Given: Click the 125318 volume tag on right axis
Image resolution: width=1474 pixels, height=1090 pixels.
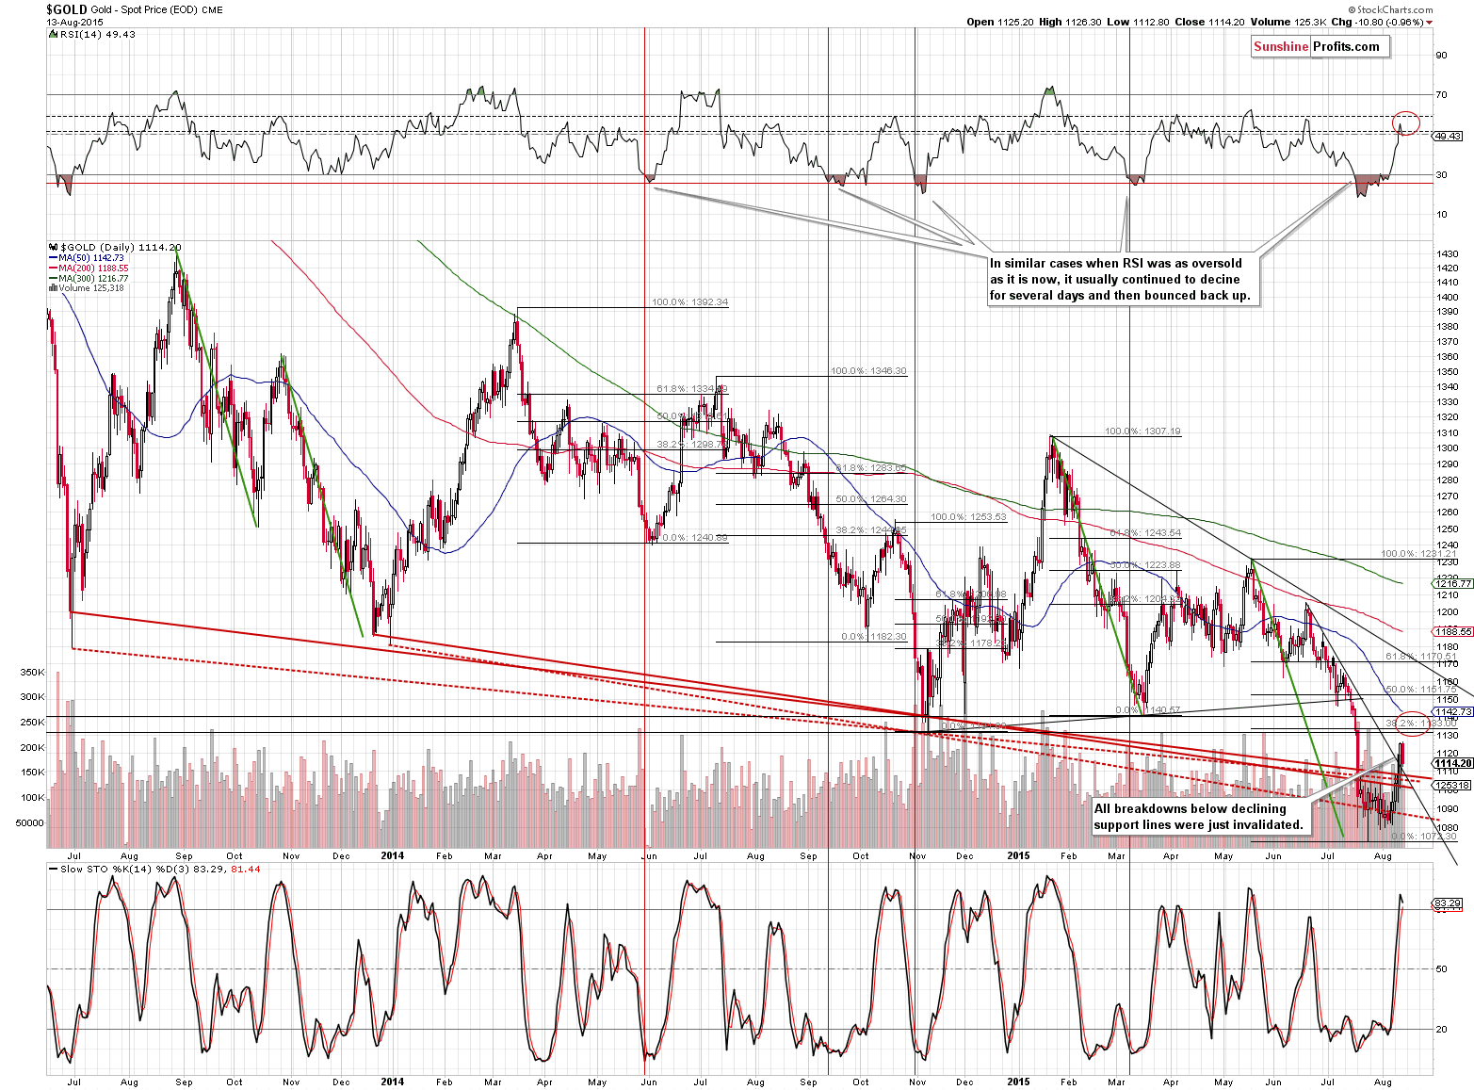Looking at the screenshot, I should 1451,785.
